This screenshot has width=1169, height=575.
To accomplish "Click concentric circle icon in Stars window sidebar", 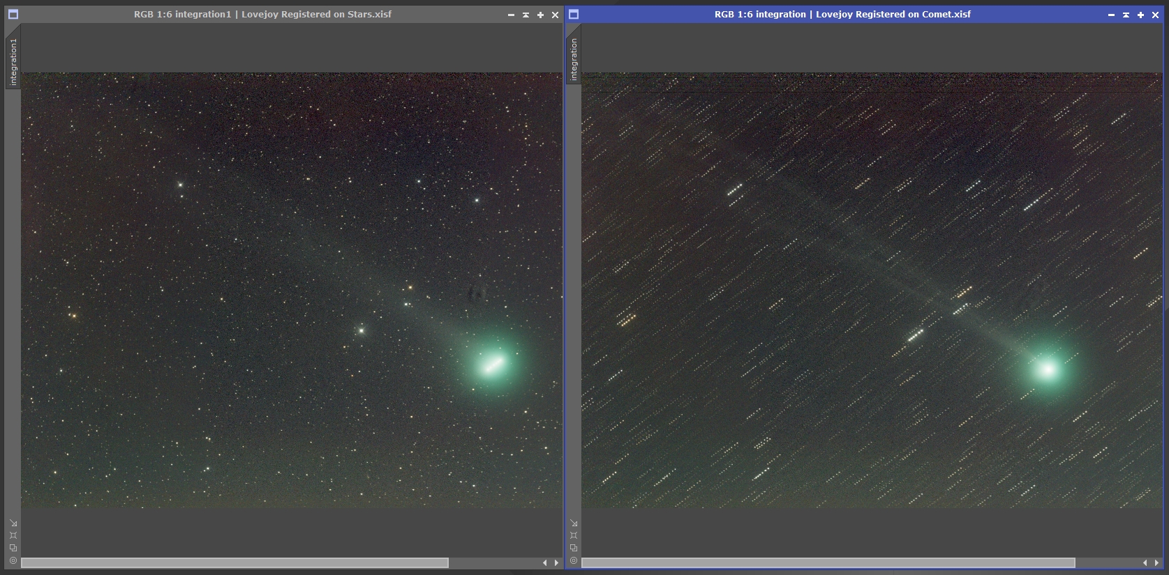I will pos(13,560).
